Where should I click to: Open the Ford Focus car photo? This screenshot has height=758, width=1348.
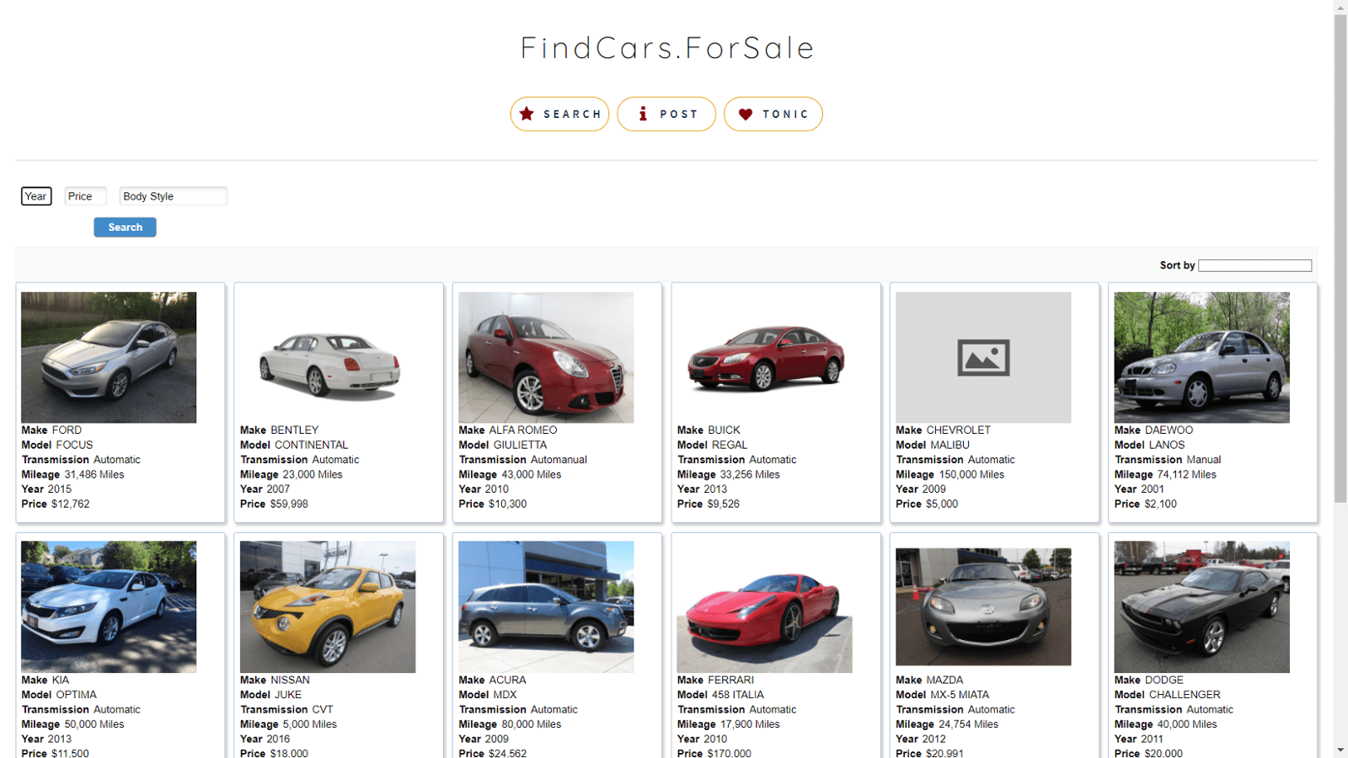coord(109,357)
